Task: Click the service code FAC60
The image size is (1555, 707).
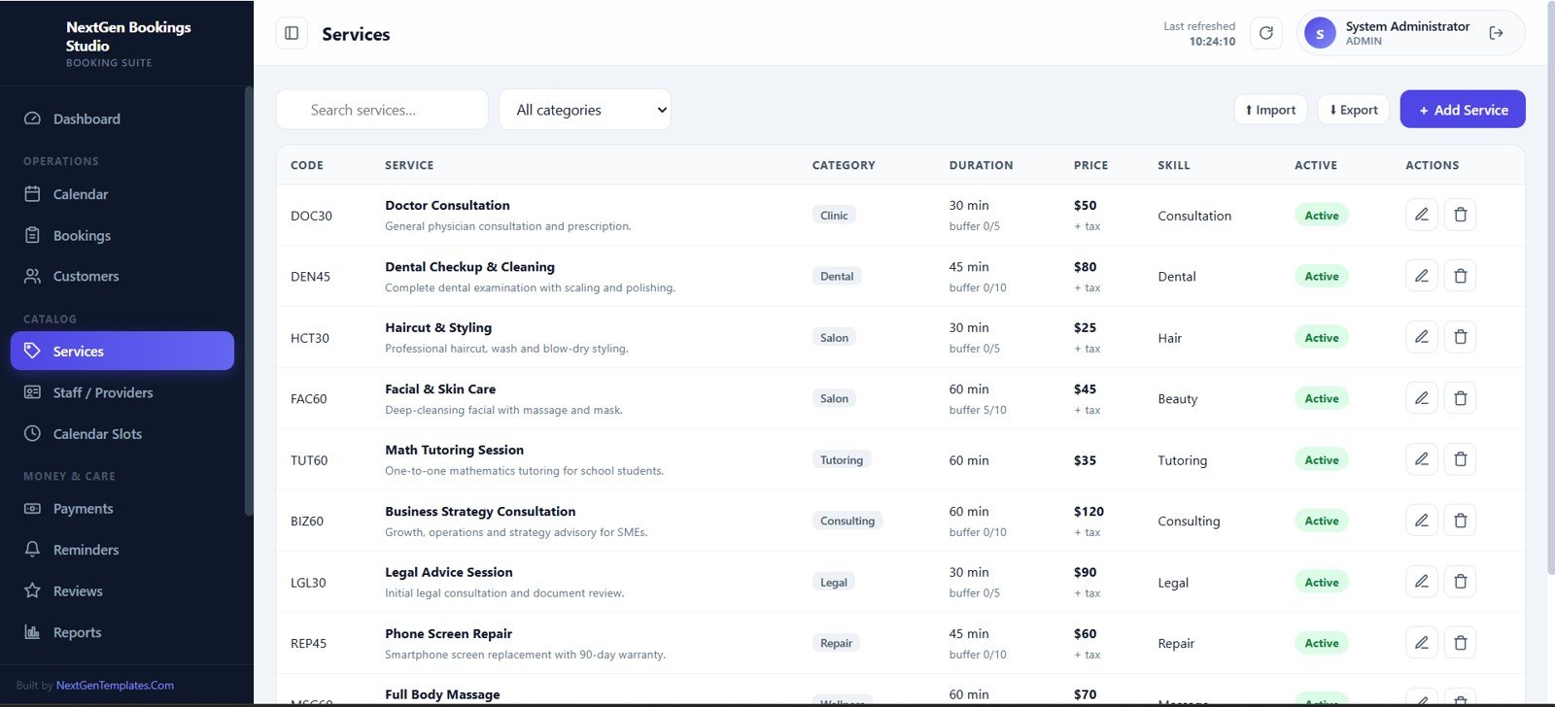Action: 309,399
